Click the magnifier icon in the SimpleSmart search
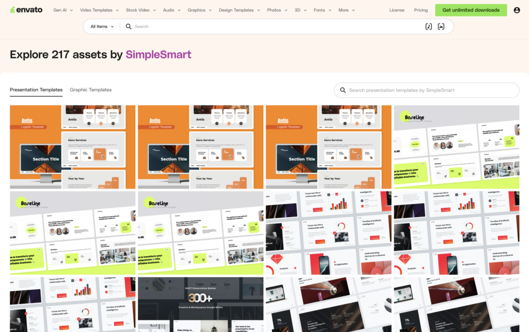Screen dimensions: 529x332 (343, 90)
